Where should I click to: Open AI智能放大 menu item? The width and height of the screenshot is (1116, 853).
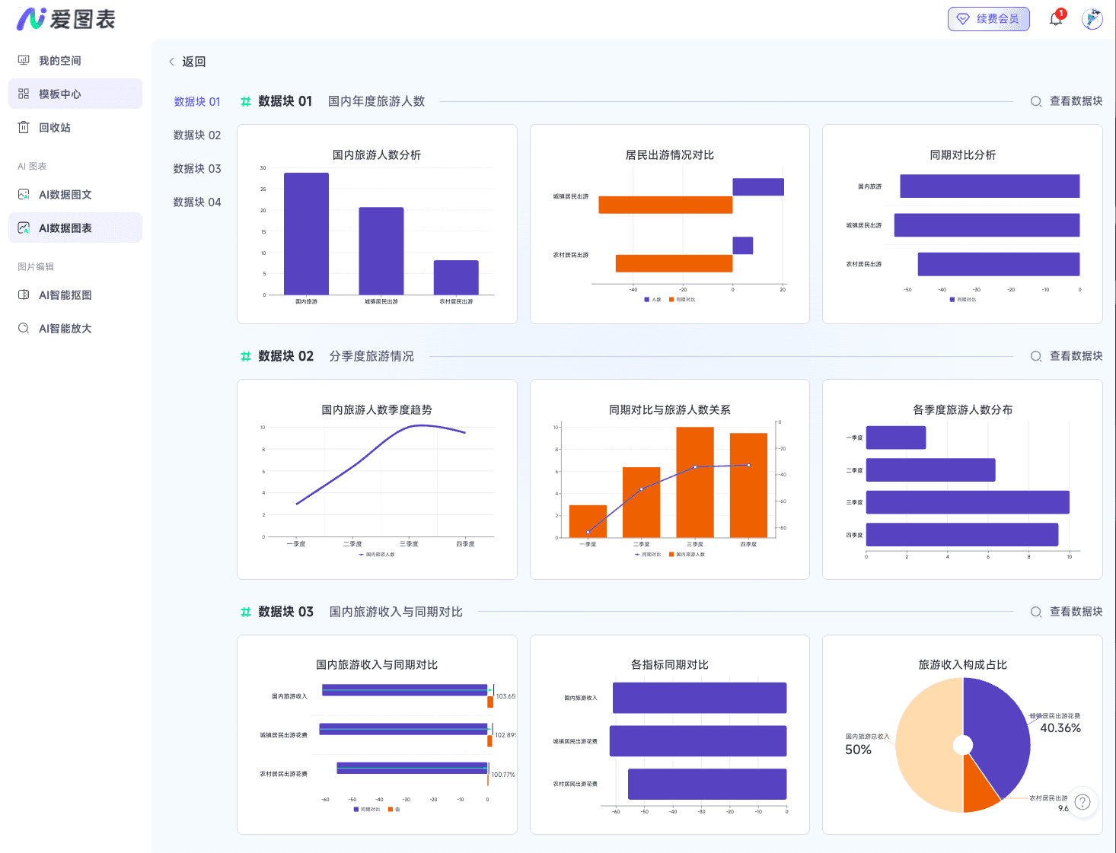(x=75, y=328)
